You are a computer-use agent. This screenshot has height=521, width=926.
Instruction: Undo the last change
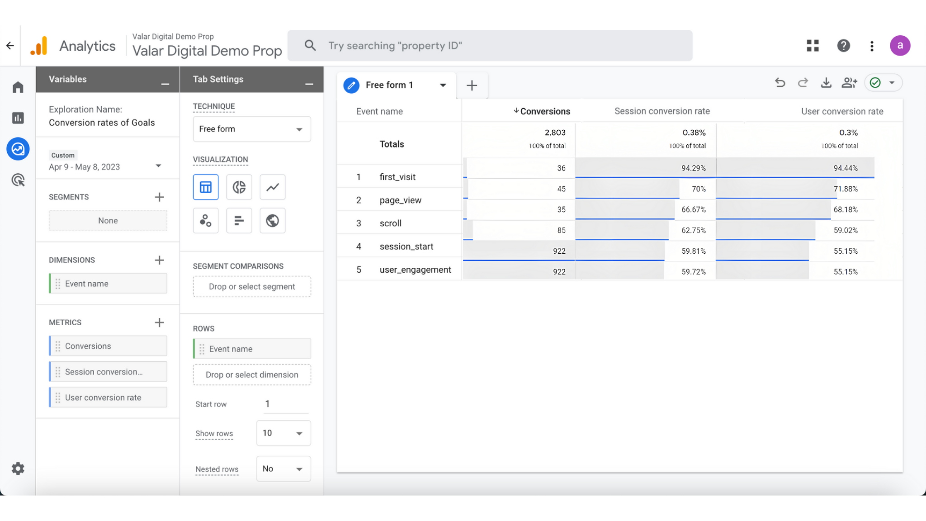[x=780, y=83]
